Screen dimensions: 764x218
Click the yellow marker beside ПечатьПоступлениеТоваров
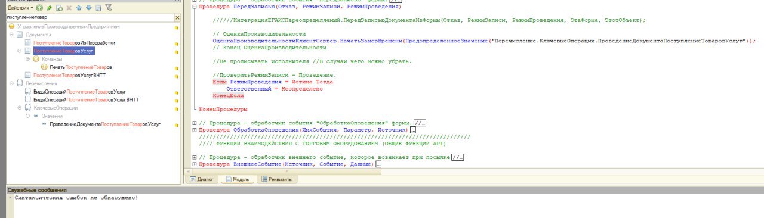coord(177,68)
